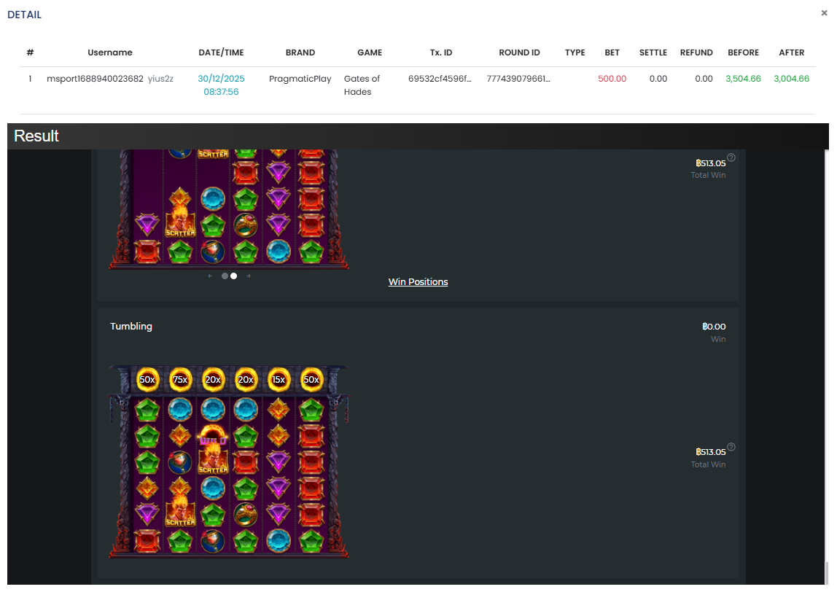Advance the carousel with the right arrow
Screen dimensions: 837x592
249,276
